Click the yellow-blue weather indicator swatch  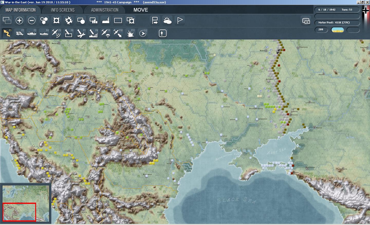[x=338, y=30]
